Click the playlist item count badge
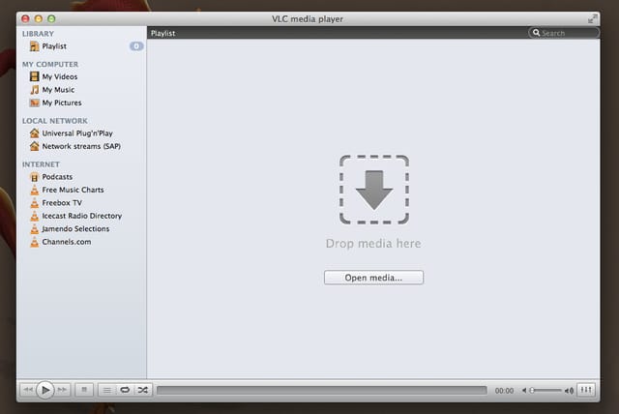The width and height of the screenshot is (619, 414). point(136,46)
